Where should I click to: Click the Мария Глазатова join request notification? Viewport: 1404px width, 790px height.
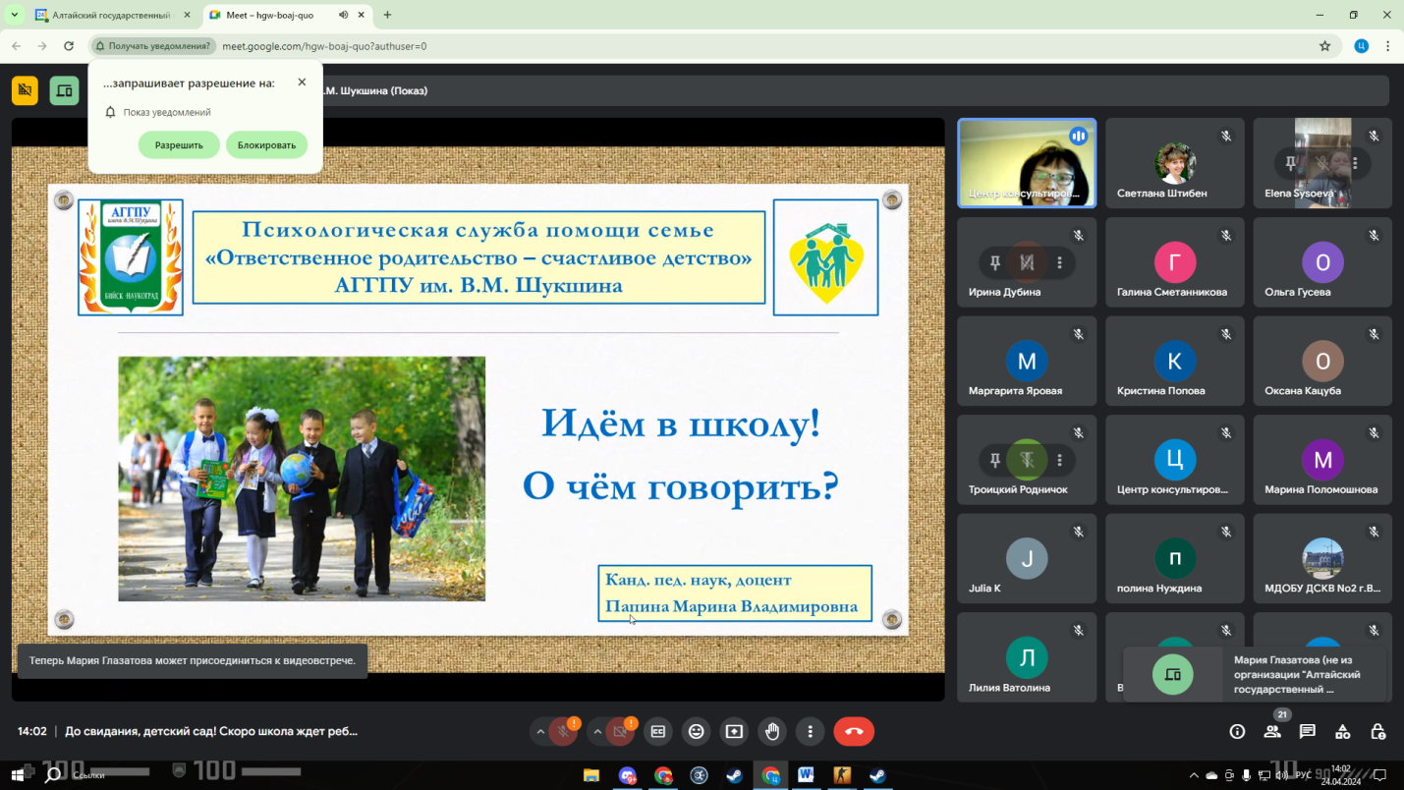click(x=1256, y=674)
